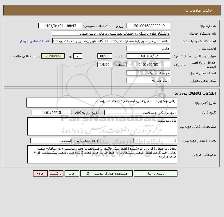Click the priority field عادی
The height and width of the screenshot is (217, 224).
click(x=148, y=48)
